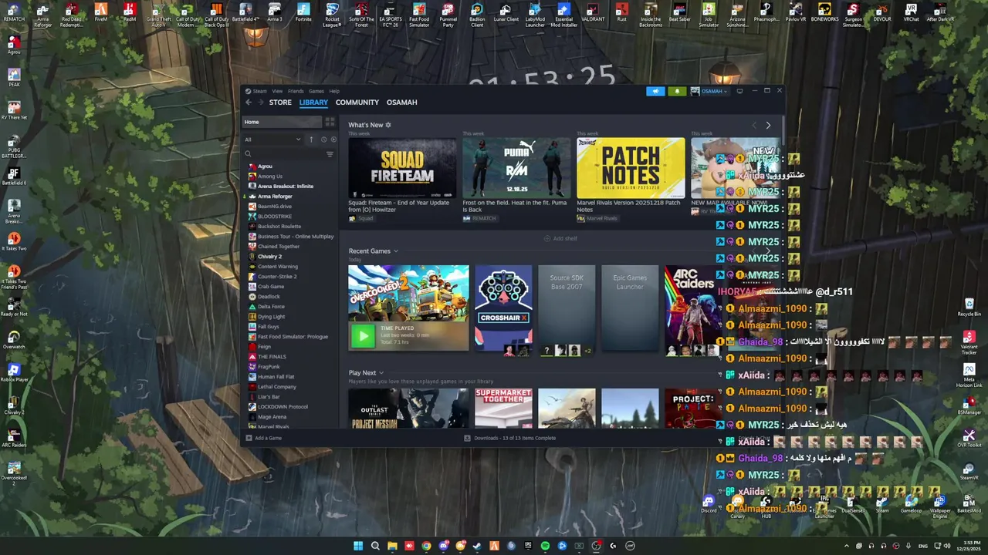Image resolution: width=988 pixels, height=555 pixels.
Task: Open Google Chrome from the taskbar
Action: tap(426, 546)
